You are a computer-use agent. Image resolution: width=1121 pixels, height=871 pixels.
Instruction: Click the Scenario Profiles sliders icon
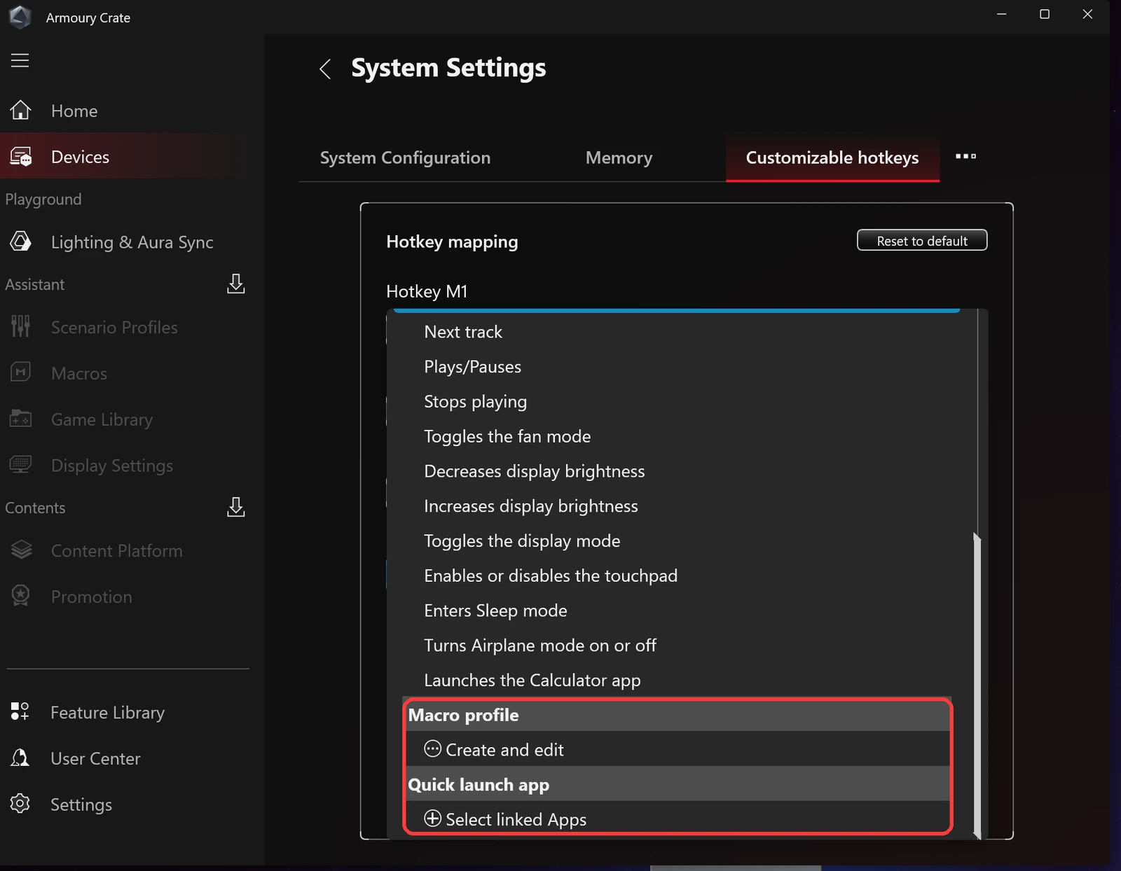20,326
